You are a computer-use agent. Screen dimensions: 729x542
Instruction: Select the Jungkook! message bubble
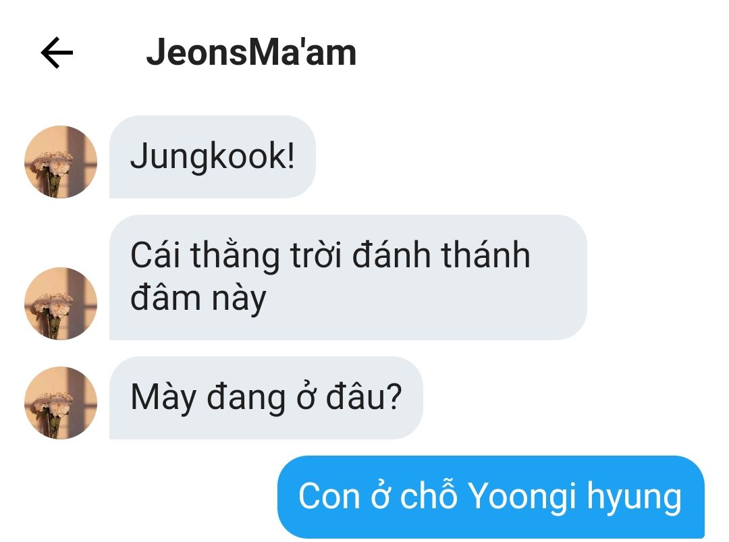pos(213,157)
